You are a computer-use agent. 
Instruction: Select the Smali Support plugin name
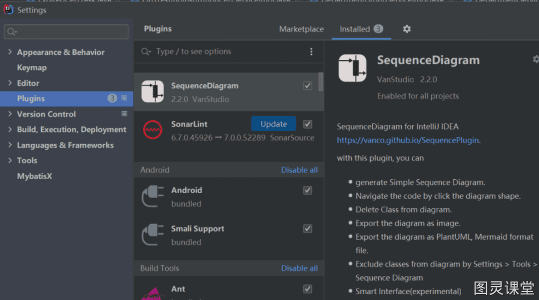pyautogui.click(x=197, y=229)
